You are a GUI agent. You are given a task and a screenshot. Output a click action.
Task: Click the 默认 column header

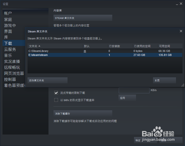tap(95, 46)
